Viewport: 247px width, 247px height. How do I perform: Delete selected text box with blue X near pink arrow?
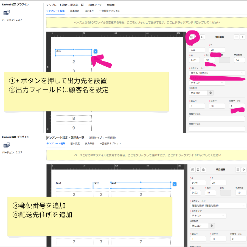pos(95,51)
